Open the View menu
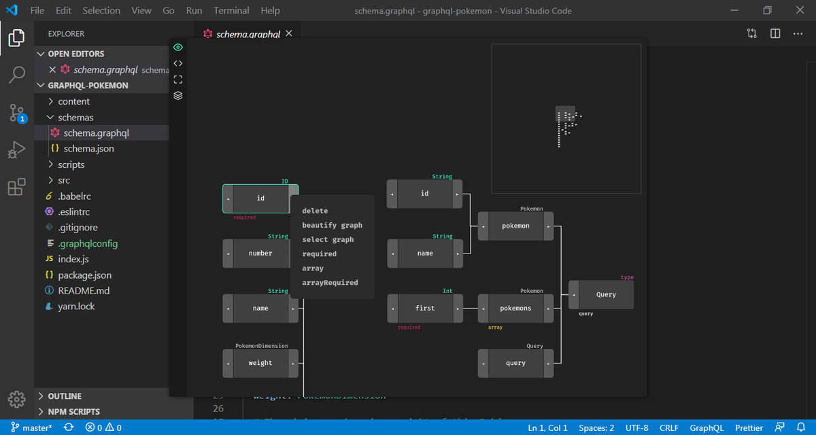Image resolution: width=816 pixels, height=435 pixels. 141,11
